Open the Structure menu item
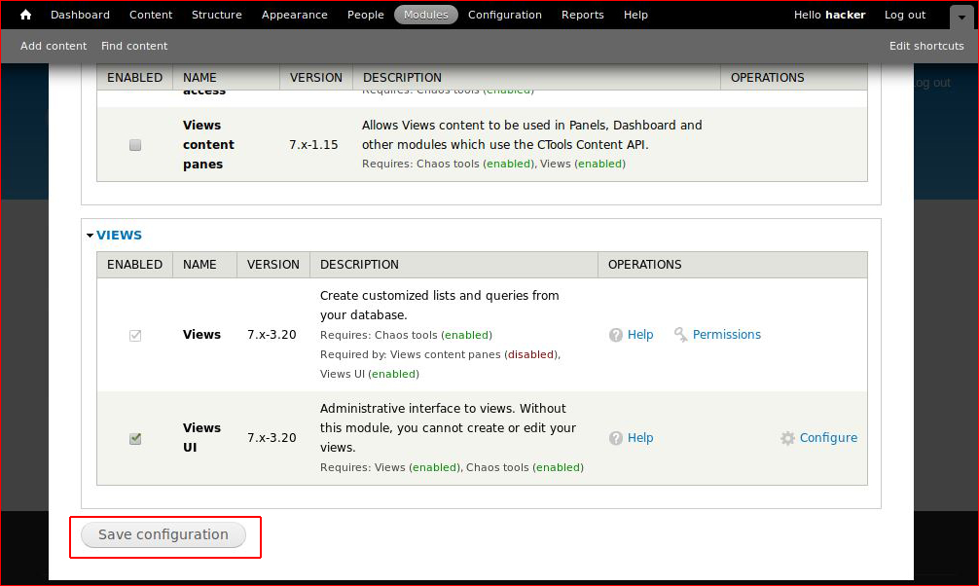 [x=217, y=15]
